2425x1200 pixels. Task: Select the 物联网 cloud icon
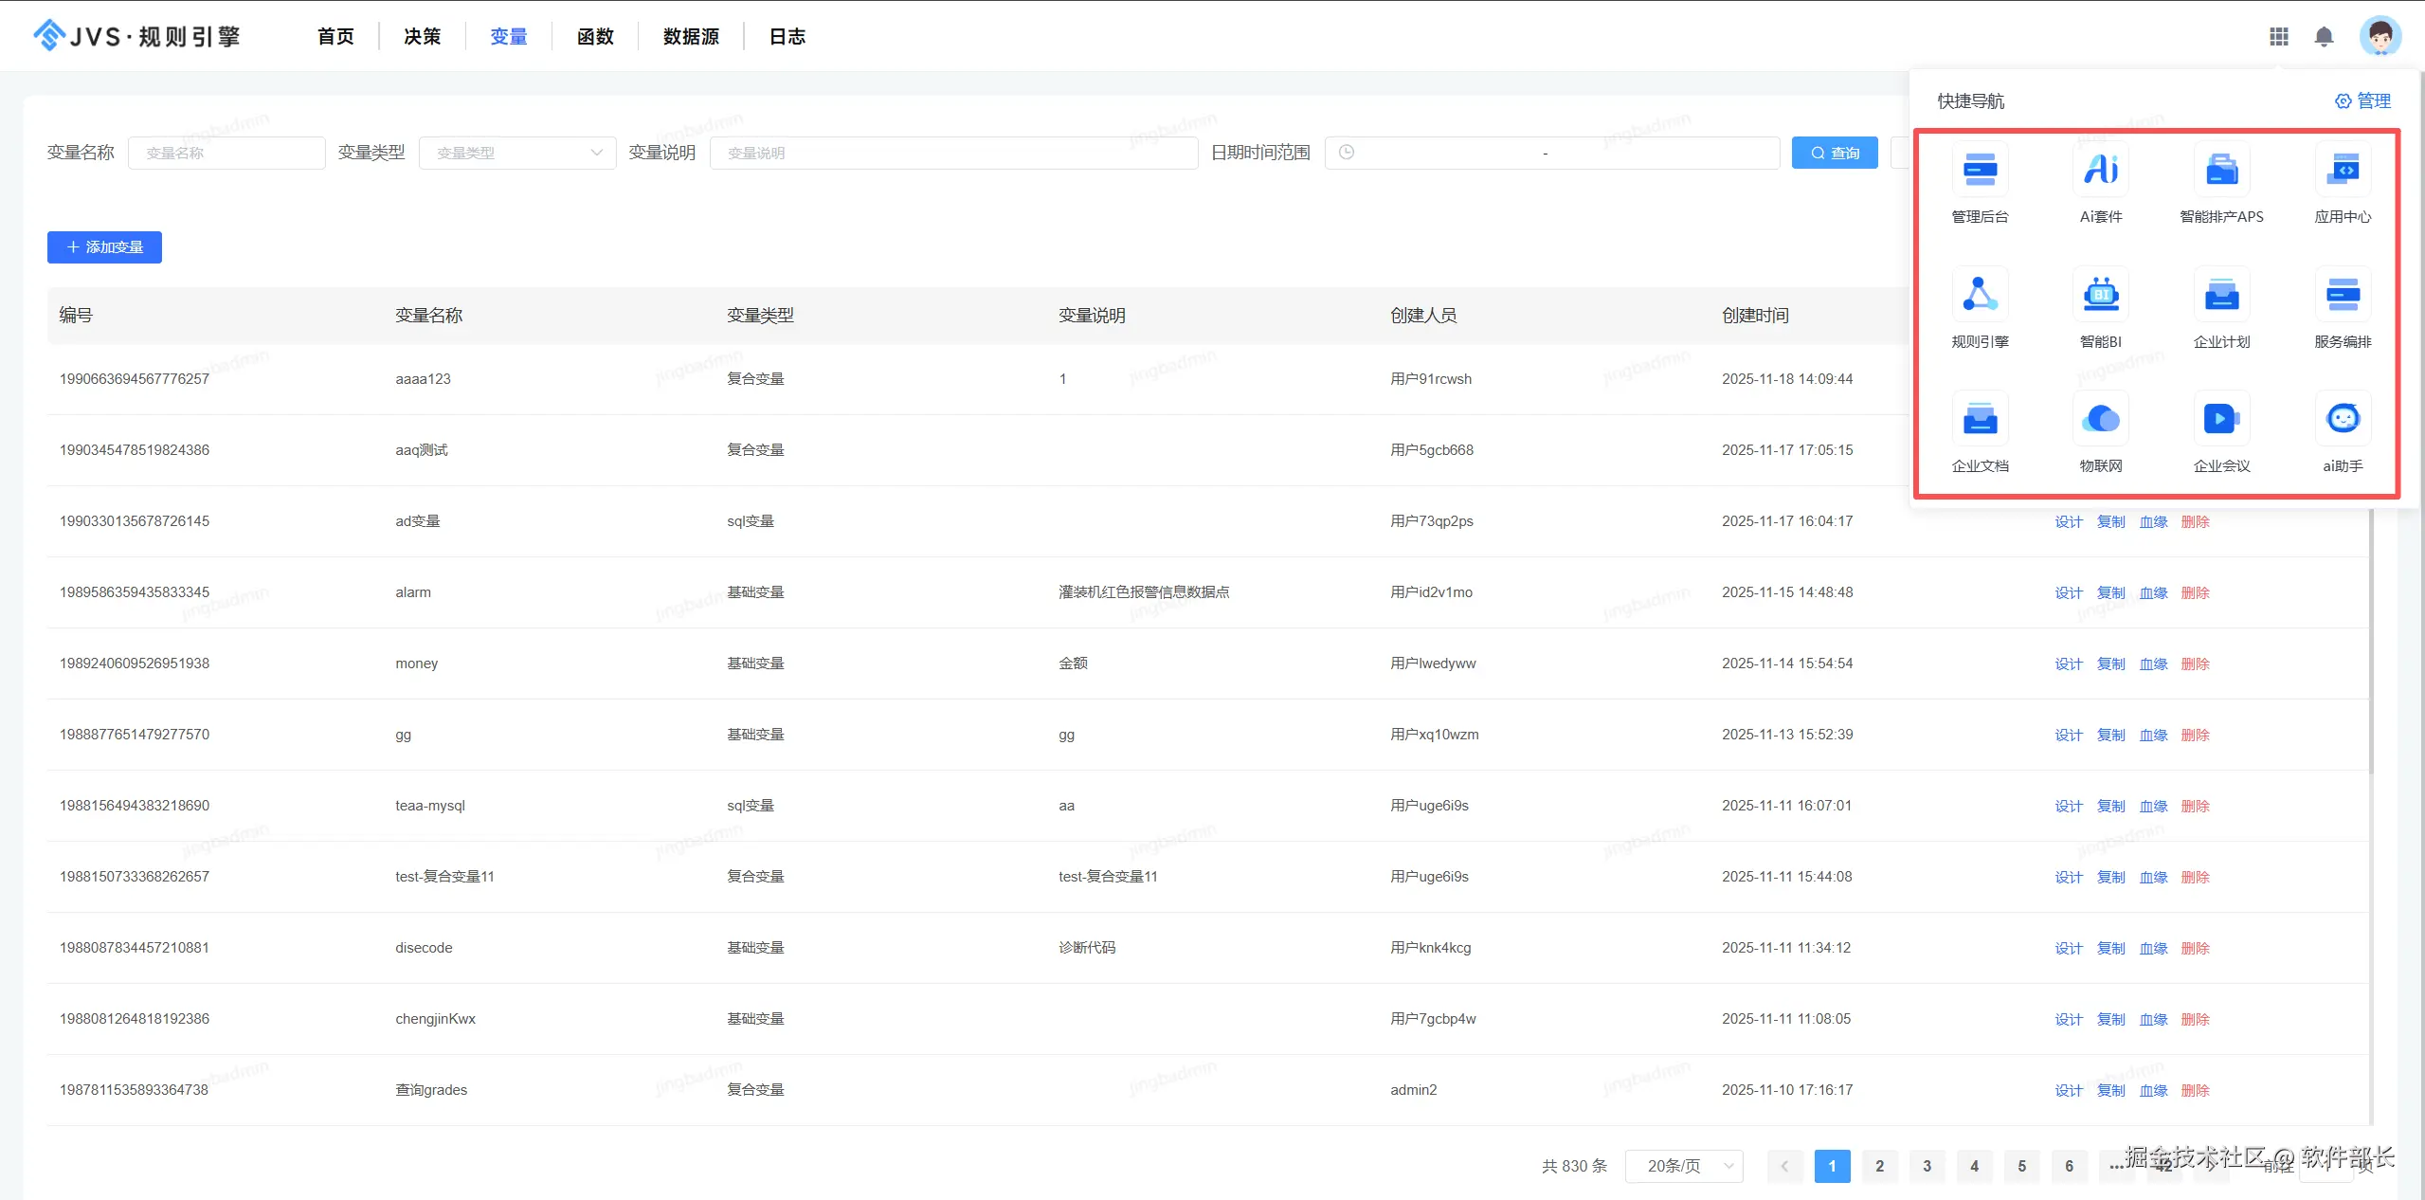2100,420
